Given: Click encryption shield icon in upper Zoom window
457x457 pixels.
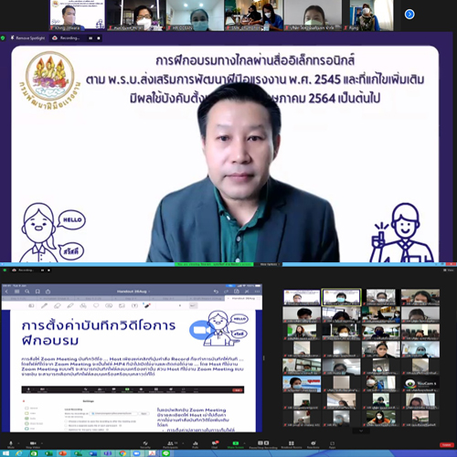Looking at the screenshot, I should pos(3,38).
